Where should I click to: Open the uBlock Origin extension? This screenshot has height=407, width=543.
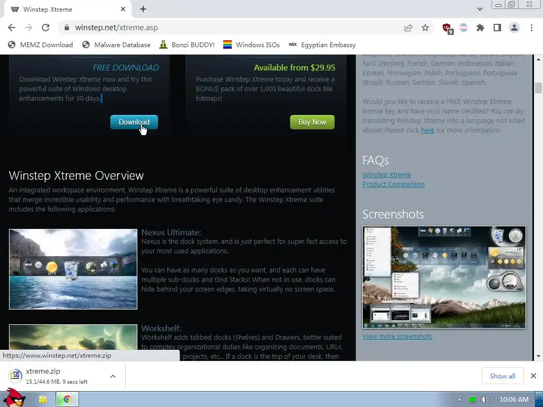[x=447, y=28]
